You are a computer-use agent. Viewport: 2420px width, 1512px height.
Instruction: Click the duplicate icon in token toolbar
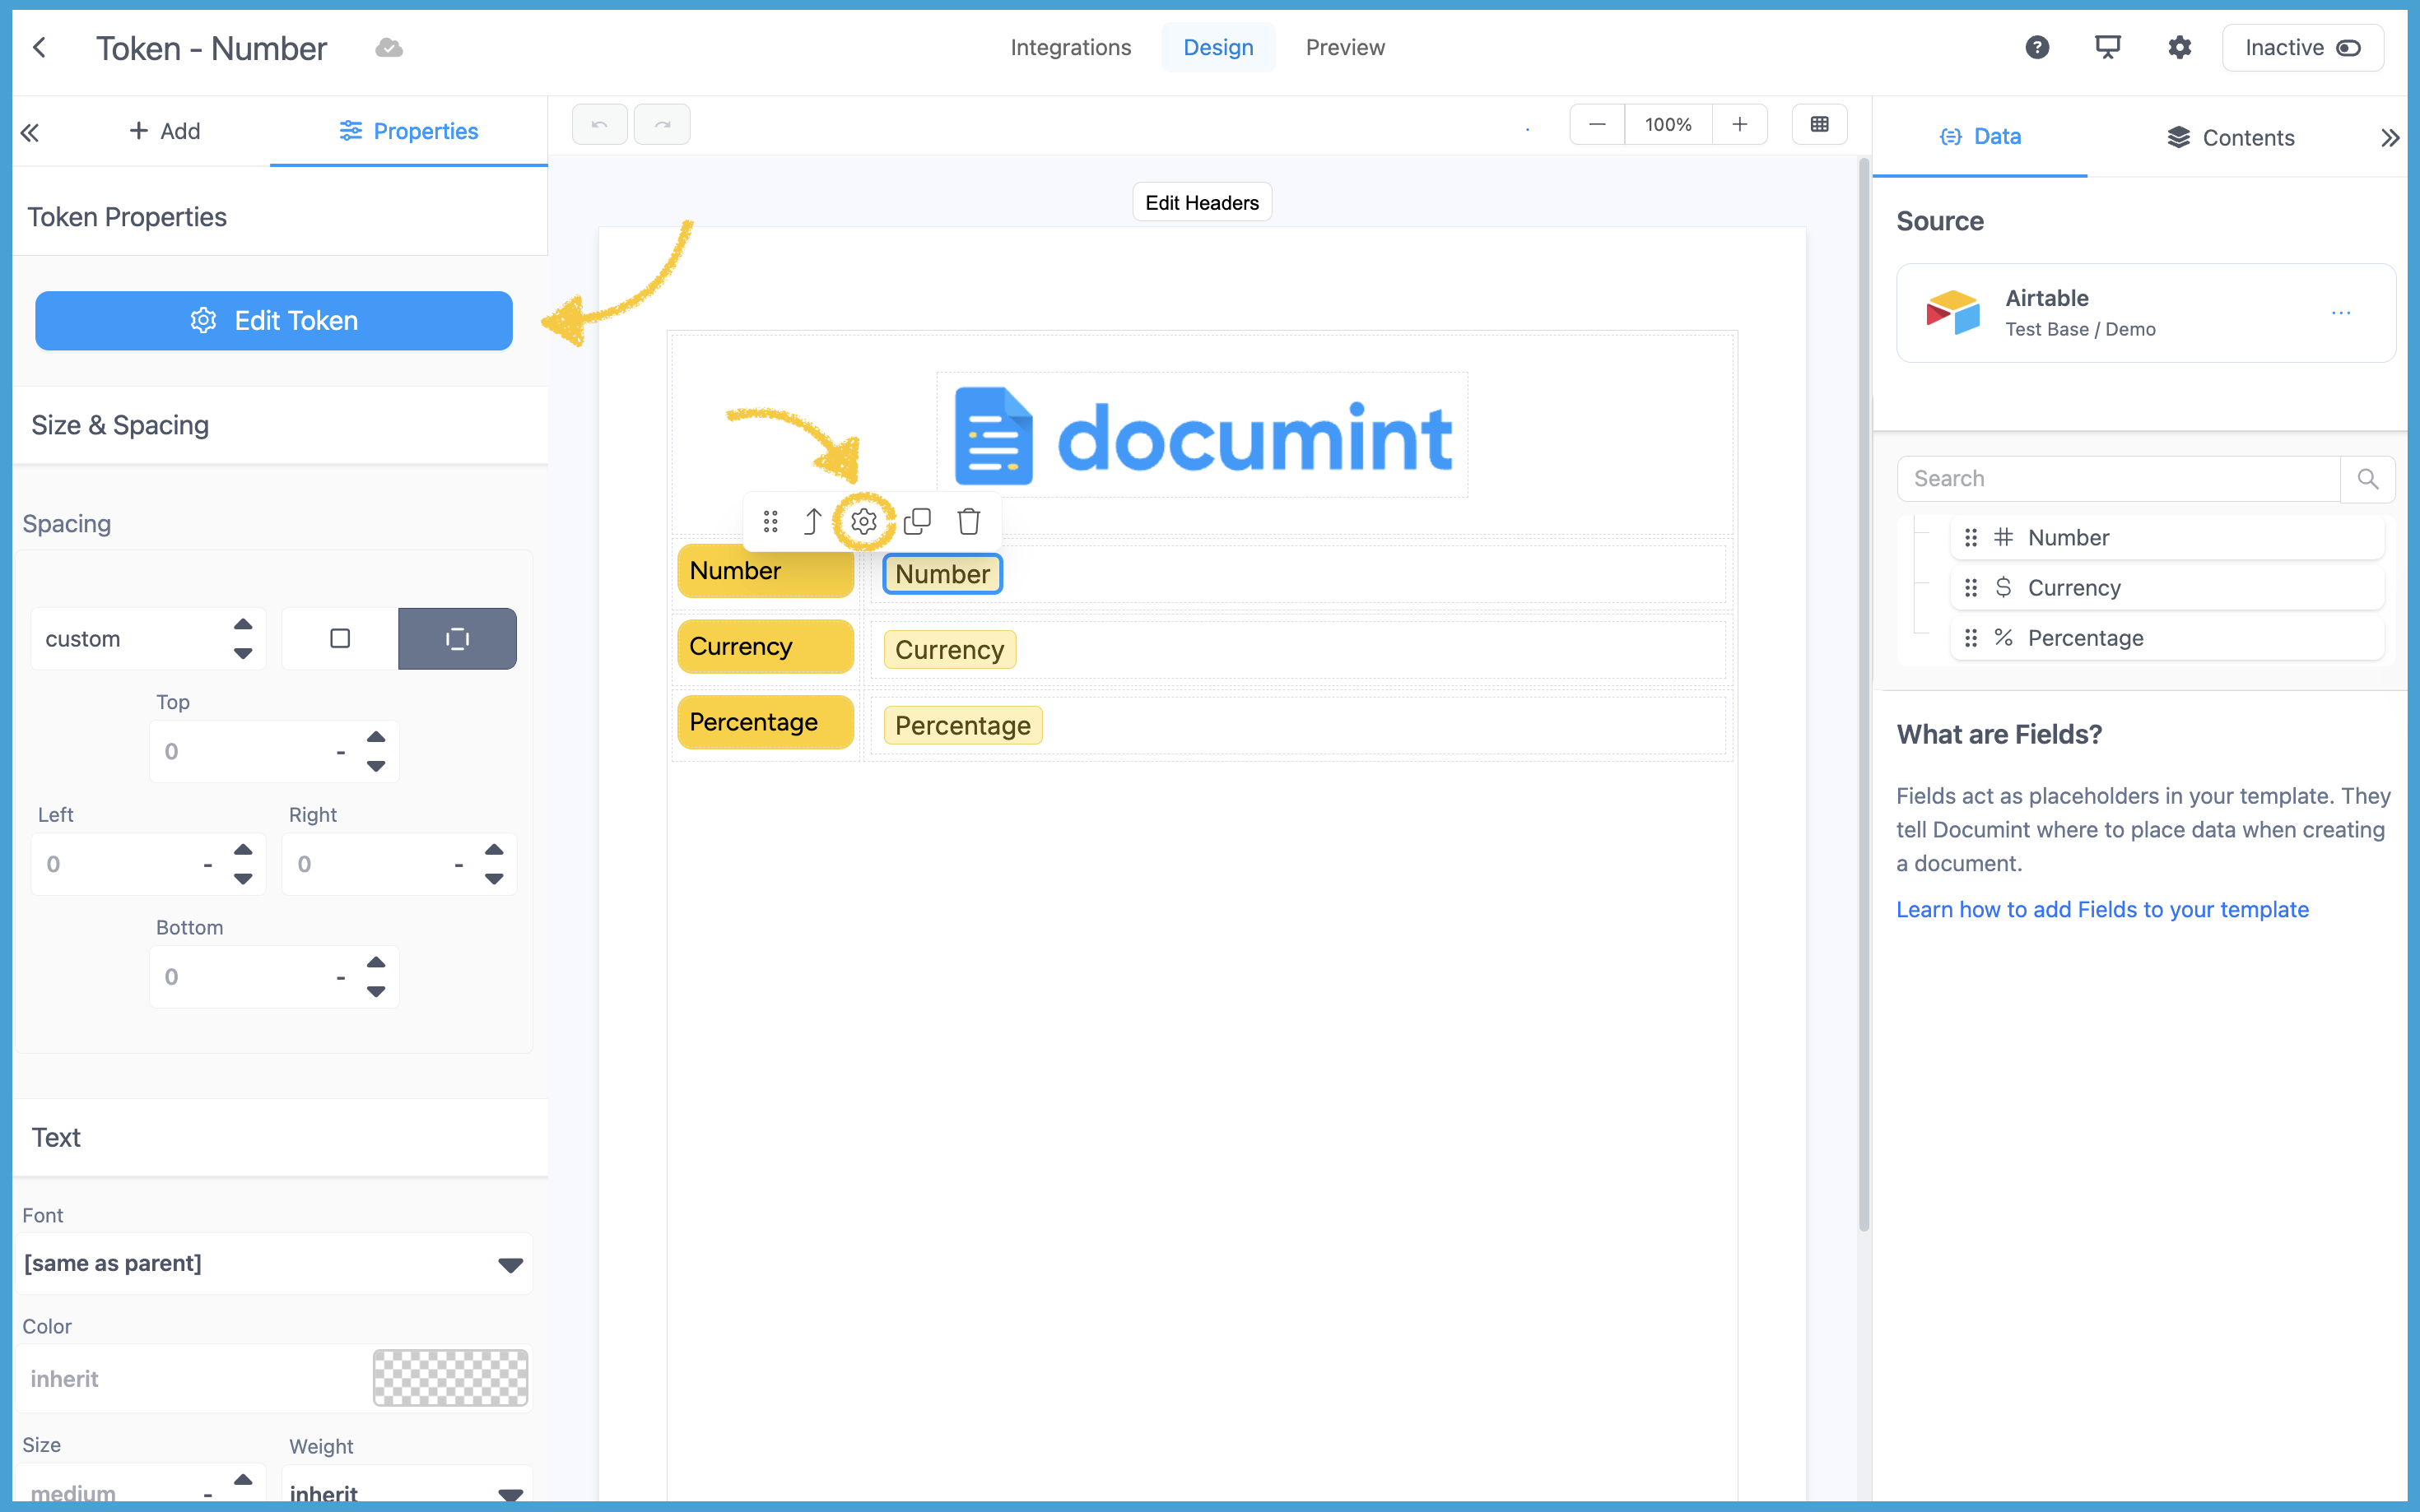pyautogui.click(x=916, y=521)
